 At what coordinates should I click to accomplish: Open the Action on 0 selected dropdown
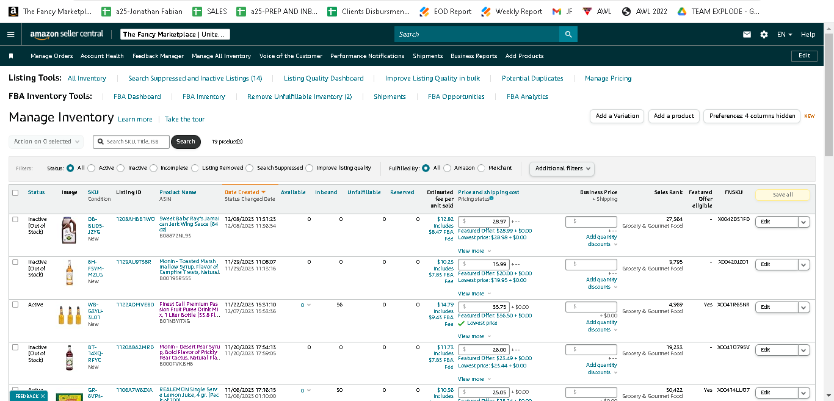(46, 142)
